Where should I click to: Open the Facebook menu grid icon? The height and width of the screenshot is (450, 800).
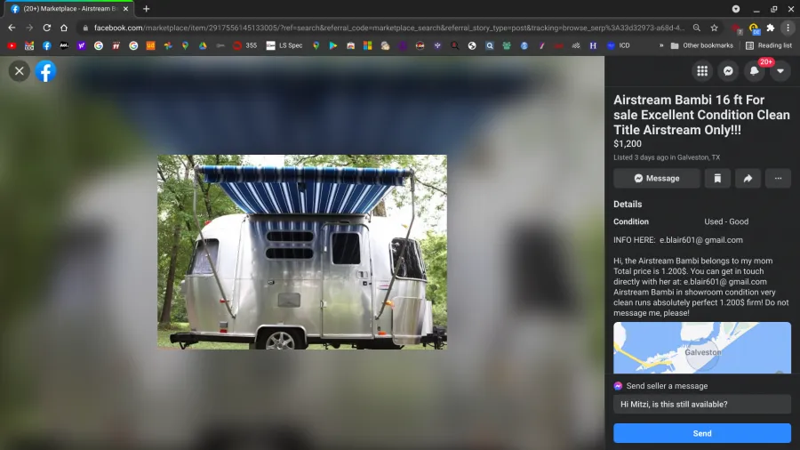702,71
